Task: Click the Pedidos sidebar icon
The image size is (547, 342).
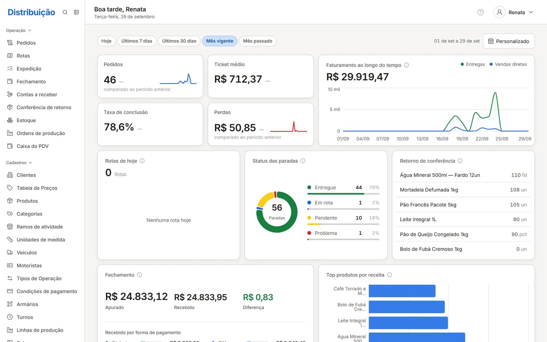Action: click(10, 43)
